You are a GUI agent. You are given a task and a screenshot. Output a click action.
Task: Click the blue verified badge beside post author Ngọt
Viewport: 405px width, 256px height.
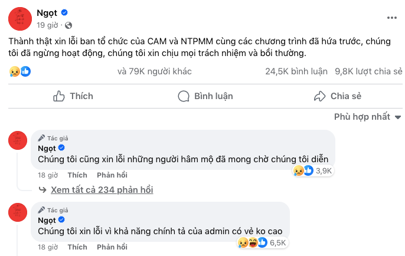coord(64,12)
